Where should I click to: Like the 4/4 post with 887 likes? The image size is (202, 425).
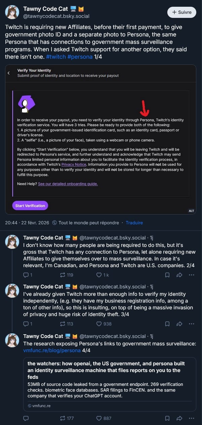(x=99, y=418)
